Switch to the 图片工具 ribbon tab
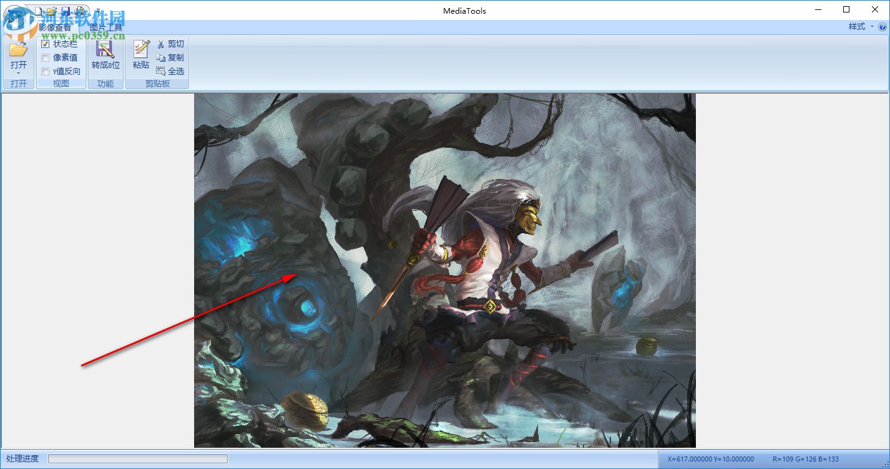This screenshot has width=890, height=469. click(106, 27)
